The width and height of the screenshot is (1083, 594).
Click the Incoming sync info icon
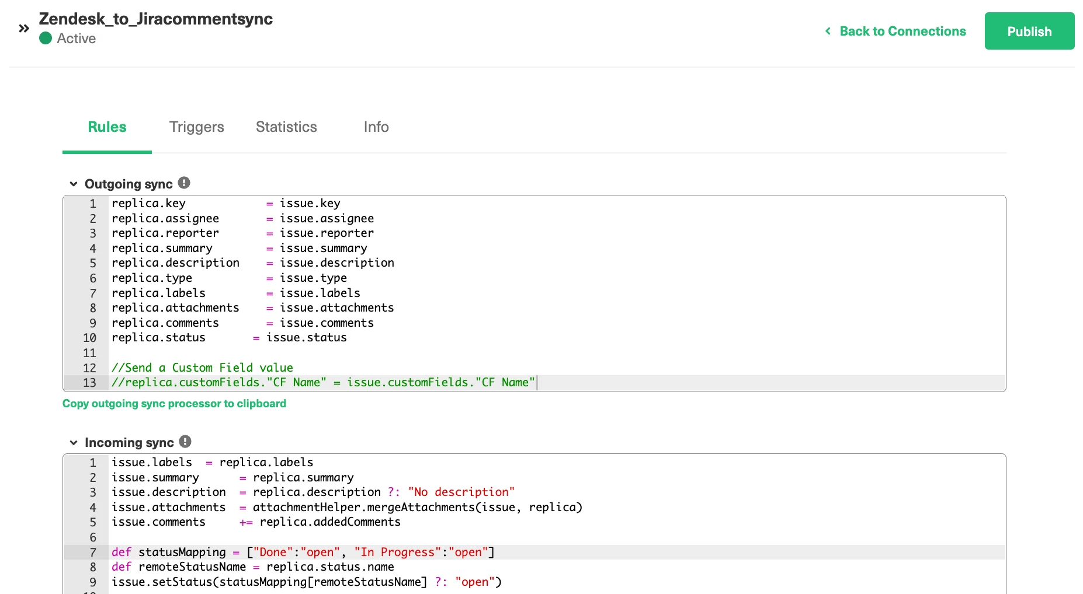click(x=185, y=442)
